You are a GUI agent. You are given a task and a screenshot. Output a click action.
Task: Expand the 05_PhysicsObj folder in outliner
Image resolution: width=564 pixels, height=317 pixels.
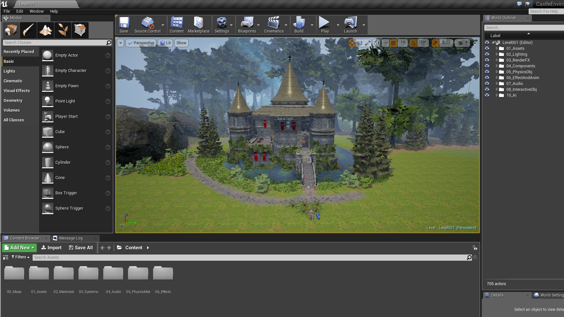pos(497,72)
